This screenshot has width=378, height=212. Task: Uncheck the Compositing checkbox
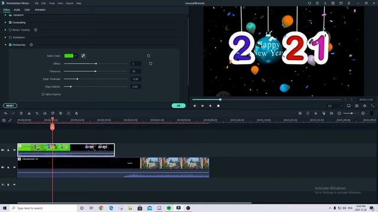(x=10, y=22)
